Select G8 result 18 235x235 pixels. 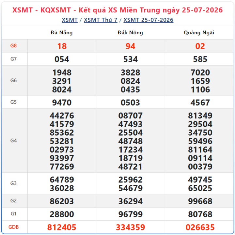[x=62, y=46]
